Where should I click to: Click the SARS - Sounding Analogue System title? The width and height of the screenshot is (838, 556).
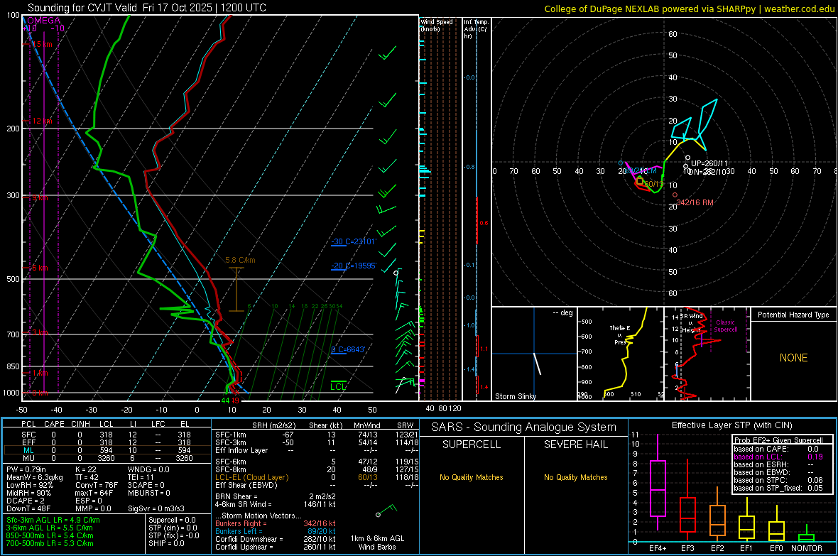pos(524,427)
